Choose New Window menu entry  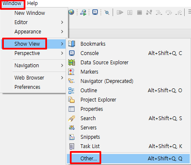(30, 13)
